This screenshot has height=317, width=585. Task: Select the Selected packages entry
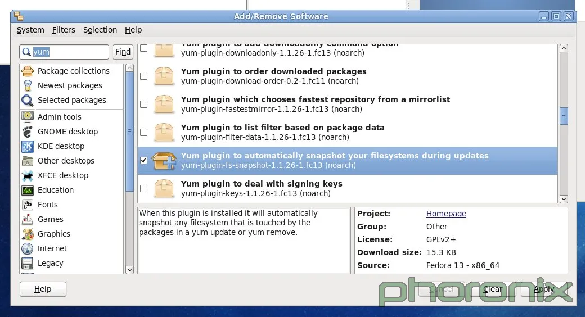71,100
